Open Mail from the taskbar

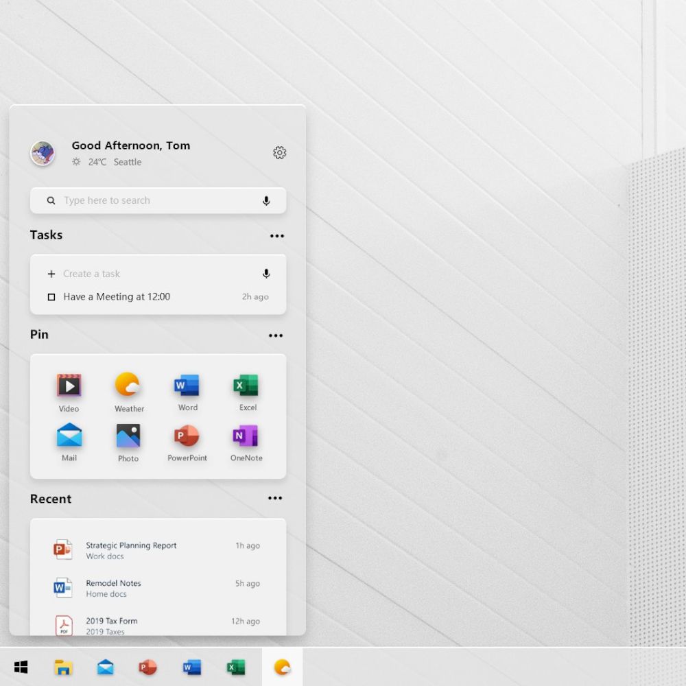pyautogui.click(x=106, y=667)
